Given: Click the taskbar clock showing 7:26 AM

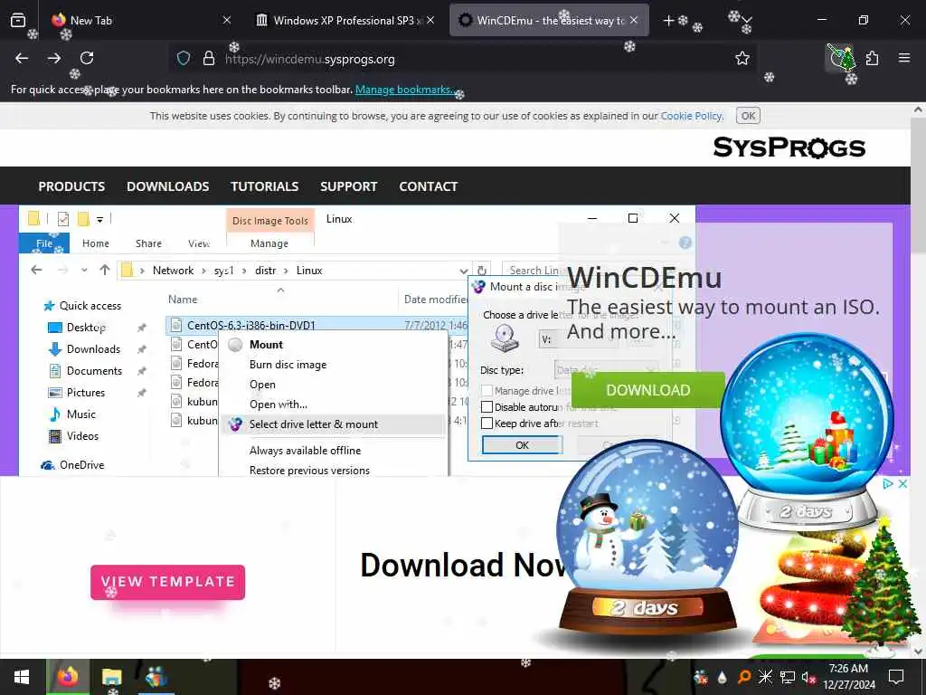Looking at the screenshot, I should [x=848, y=677].
